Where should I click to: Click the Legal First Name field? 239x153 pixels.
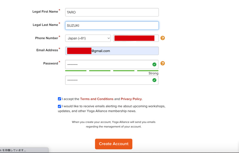tap(112, 12)
